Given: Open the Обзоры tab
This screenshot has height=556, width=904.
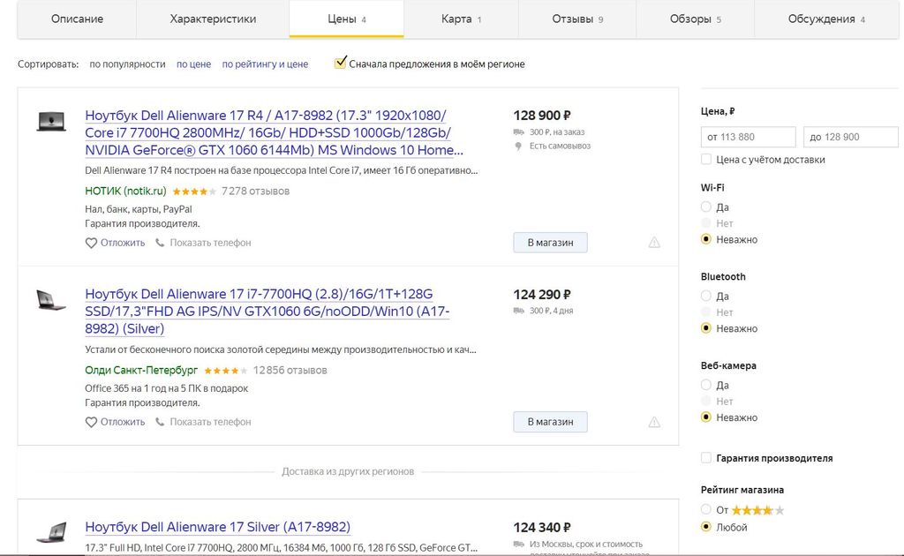Looking at the screenshot, I should [695, 19].
